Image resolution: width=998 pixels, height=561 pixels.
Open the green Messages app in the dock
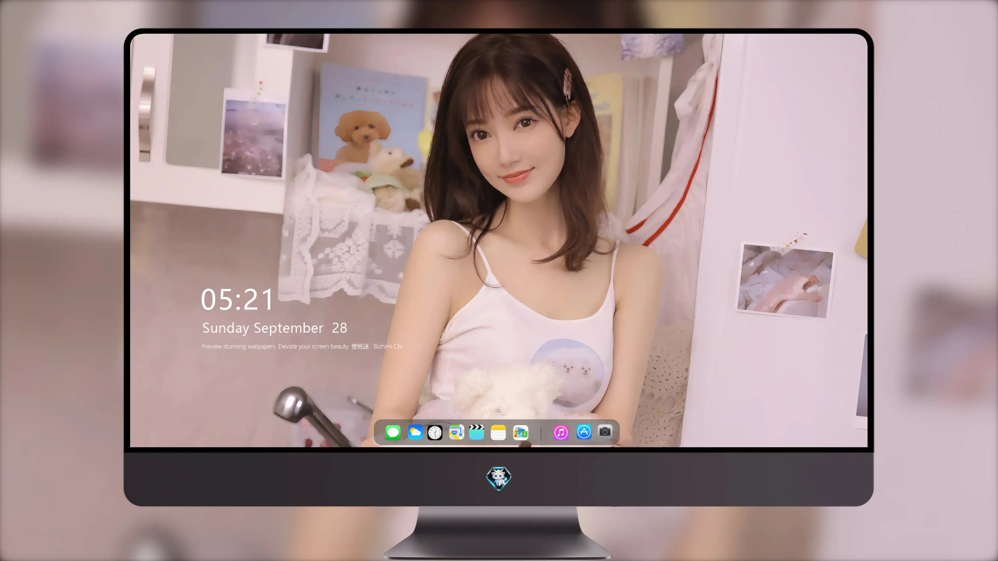393,432
